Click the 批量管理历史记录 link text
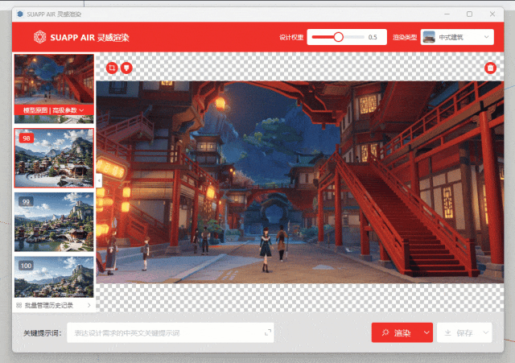Viewport: 515px width, 363px height. [49, 306]
